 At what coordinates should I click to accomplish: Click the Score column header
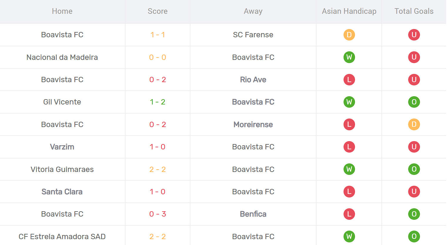(x=158, y=11)
